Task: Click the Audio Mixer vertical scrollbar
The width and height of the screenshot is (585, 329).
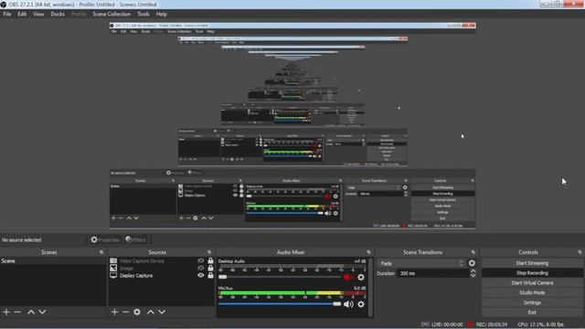Action: point(370,287)
